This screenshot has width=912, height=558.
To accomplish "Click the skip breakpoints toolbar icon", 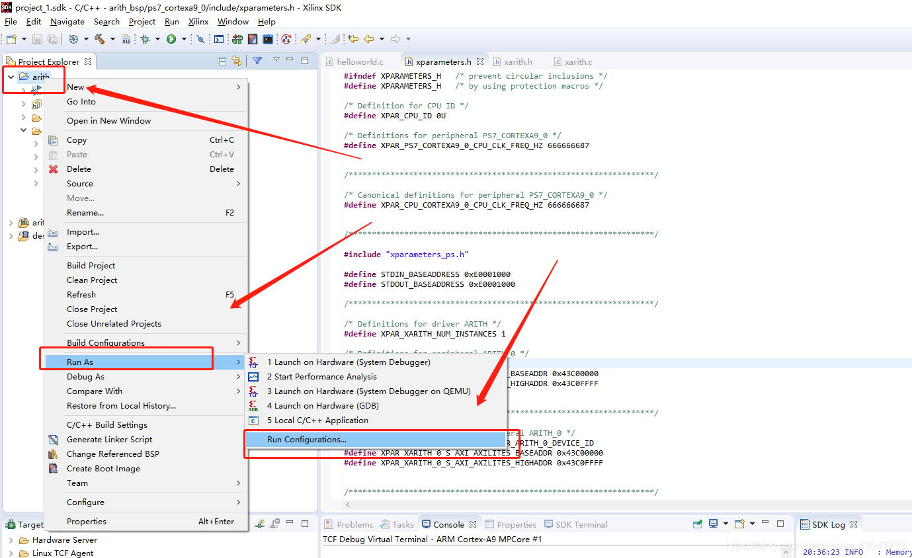I will [201, 40].
